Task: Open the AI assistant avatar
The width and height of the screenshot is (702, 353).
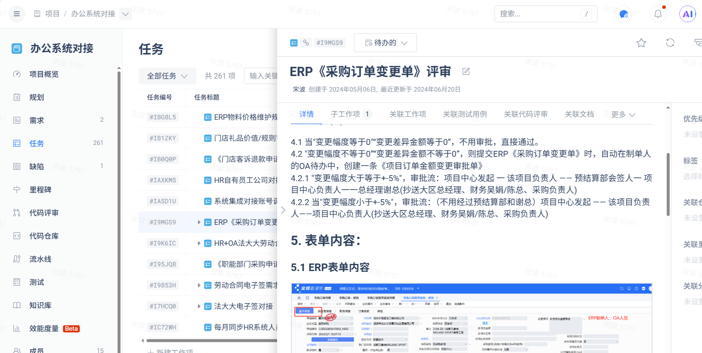Action: point(687,14)
